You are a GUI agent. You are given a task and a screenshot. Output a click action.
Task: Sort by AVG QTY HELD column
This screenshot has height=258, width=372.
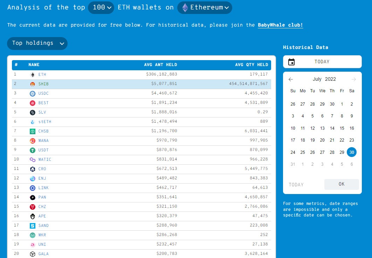pyautogui.click(x=252, y=65)
